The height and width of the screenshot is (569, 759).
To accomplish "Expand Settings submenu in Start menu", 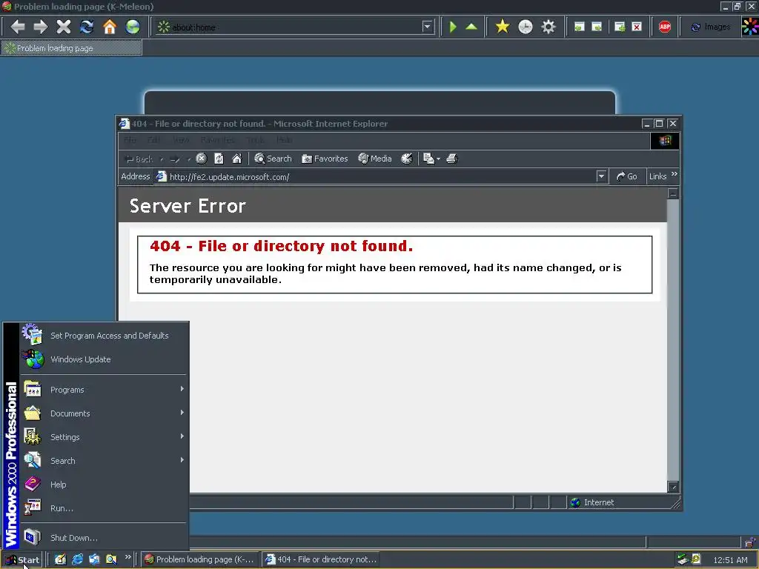I will [103, 437].
